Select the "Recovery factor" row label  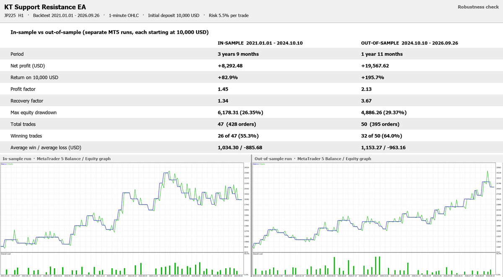click(x=27, y=101)
